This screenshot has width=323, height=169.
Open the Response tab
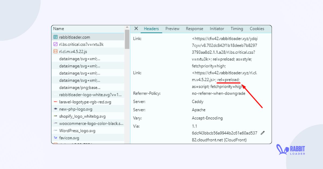tap(194, 29)
